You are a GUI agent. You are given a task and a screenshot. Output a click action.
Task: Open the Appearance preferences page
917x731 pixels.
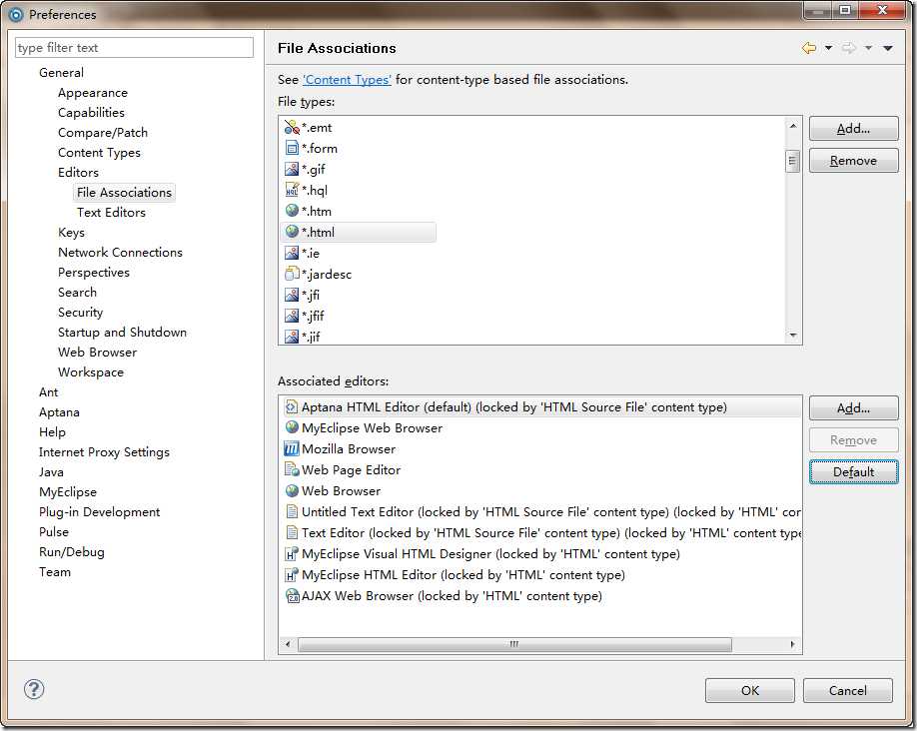(93, 93)
